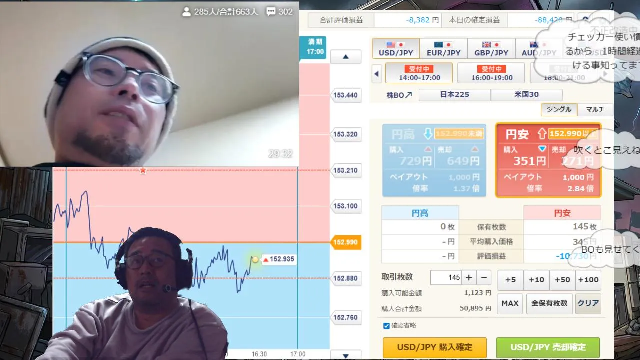
Task: Select the 153.100 strike price
Action: point(345,206)
